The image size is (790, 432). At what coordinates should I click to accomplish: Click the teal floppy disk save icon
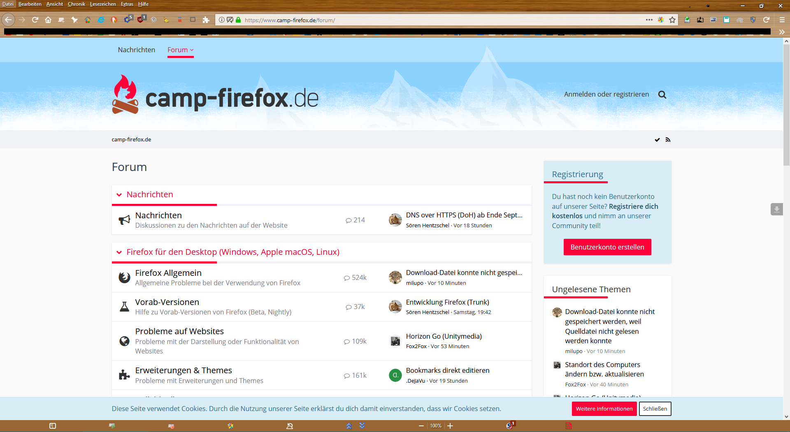(x=727, y=20)
